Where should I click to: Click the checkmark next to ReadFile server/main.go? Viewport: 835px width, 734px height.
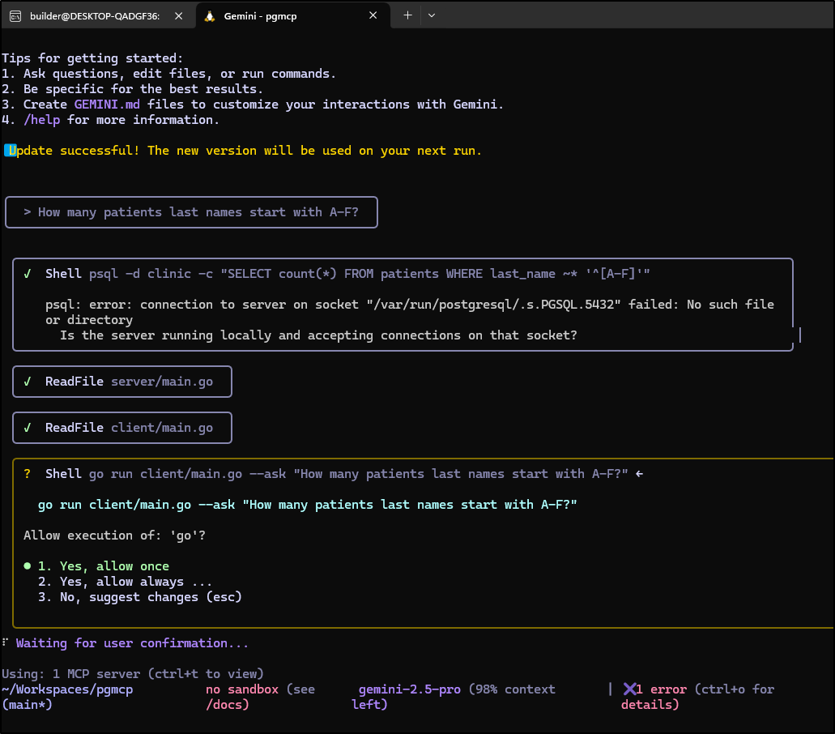[x=28, y=382]
